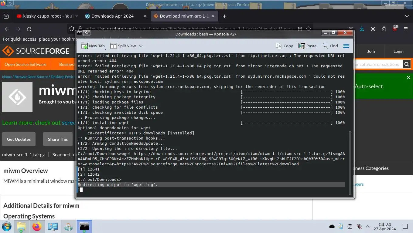Click the SourceForge search magnifier button
Screen dimensions: 413x233
407,64
